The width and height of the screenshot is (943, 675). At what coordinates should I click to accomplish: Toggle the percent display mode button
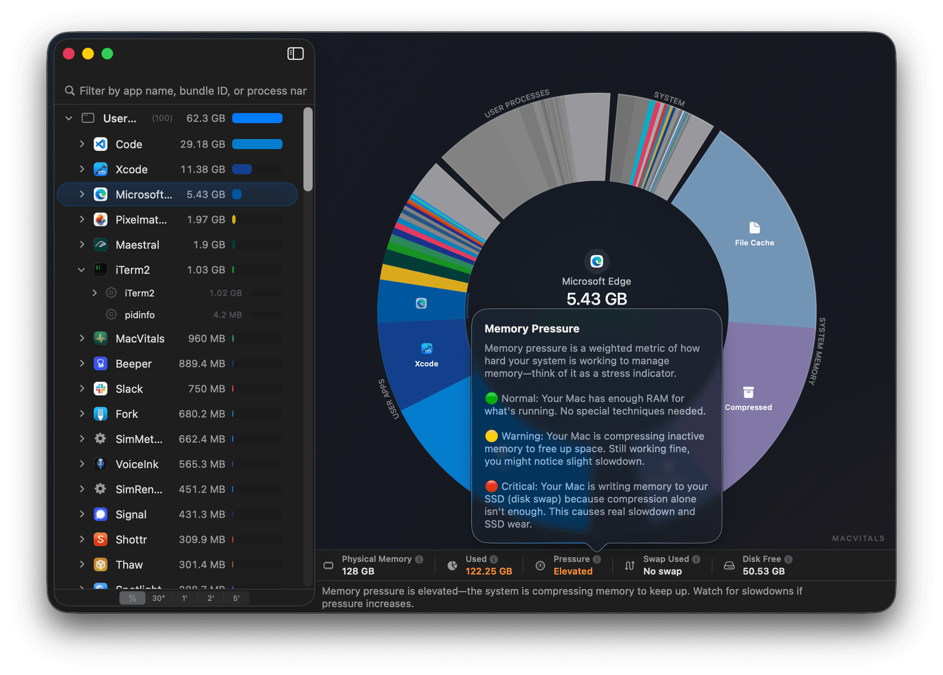pyautogui.click(x=132, y=598)
